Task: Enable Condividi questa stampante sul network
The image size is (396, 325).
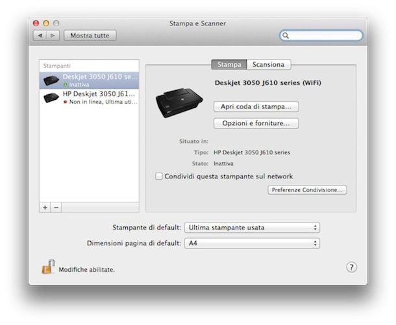Action: [x=159, y=176]
